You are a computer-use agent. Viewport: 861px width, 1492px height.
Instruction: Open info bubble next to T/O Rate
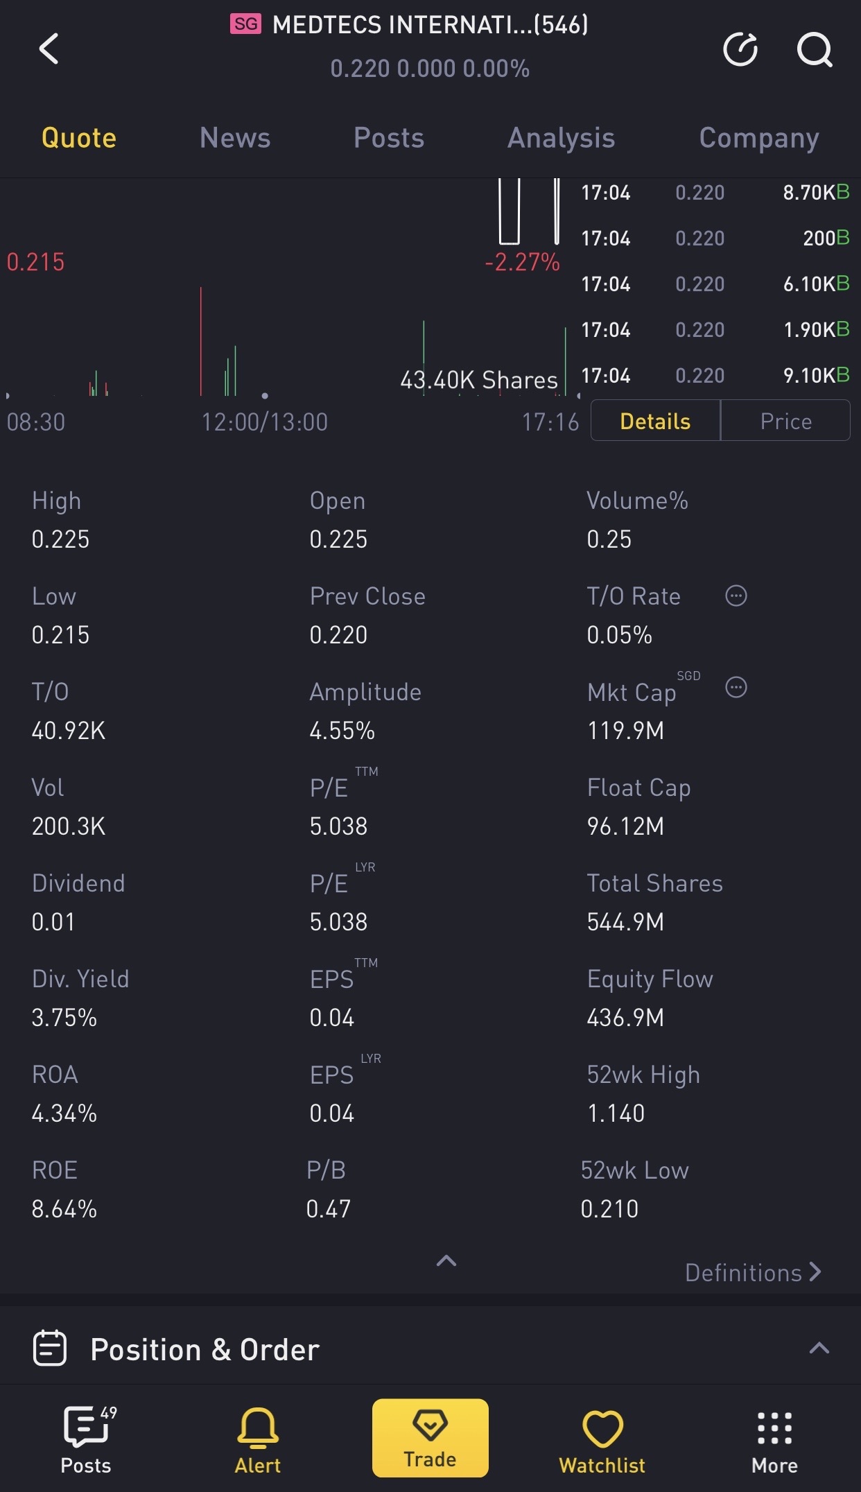tap(736, 596)
